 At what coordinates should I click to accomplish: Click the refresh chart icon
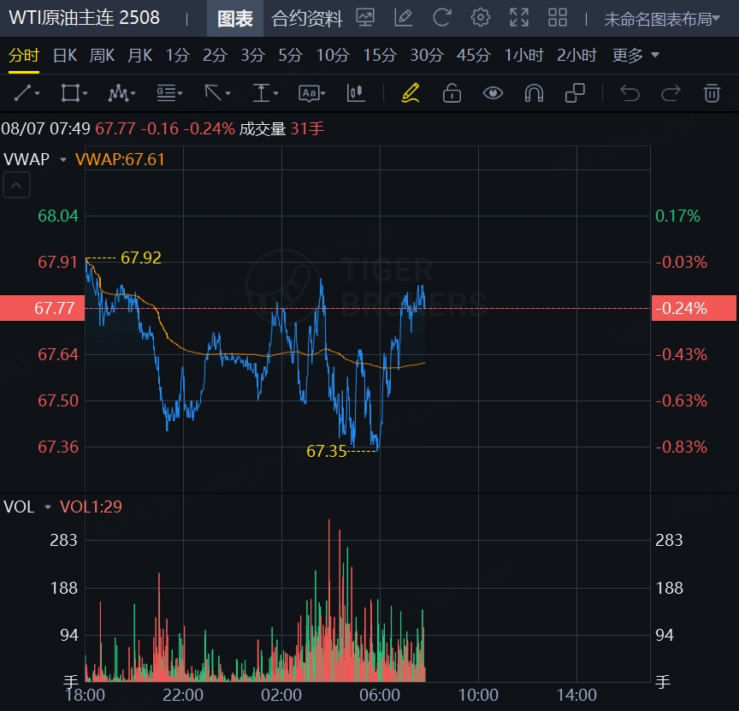point(442,17)
